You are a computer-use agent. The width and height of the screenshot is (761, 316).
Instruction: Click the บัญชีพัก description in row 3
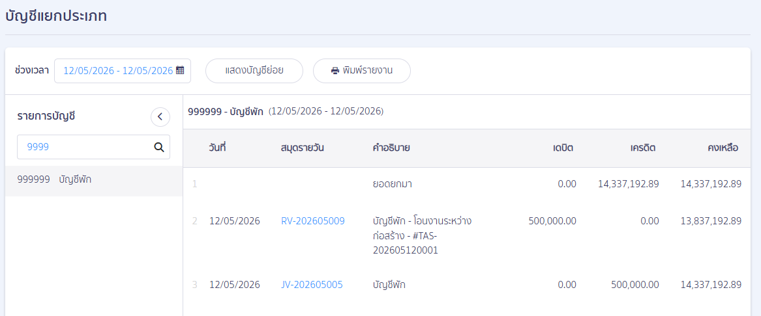(389, 285)
